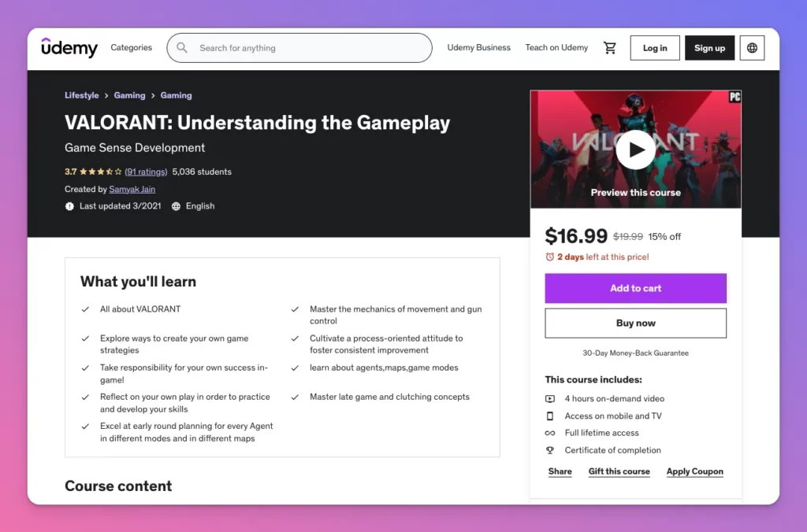
Task: Click the mobile and TV access icon
Action: pyautogui.click(x=549, y=416)
